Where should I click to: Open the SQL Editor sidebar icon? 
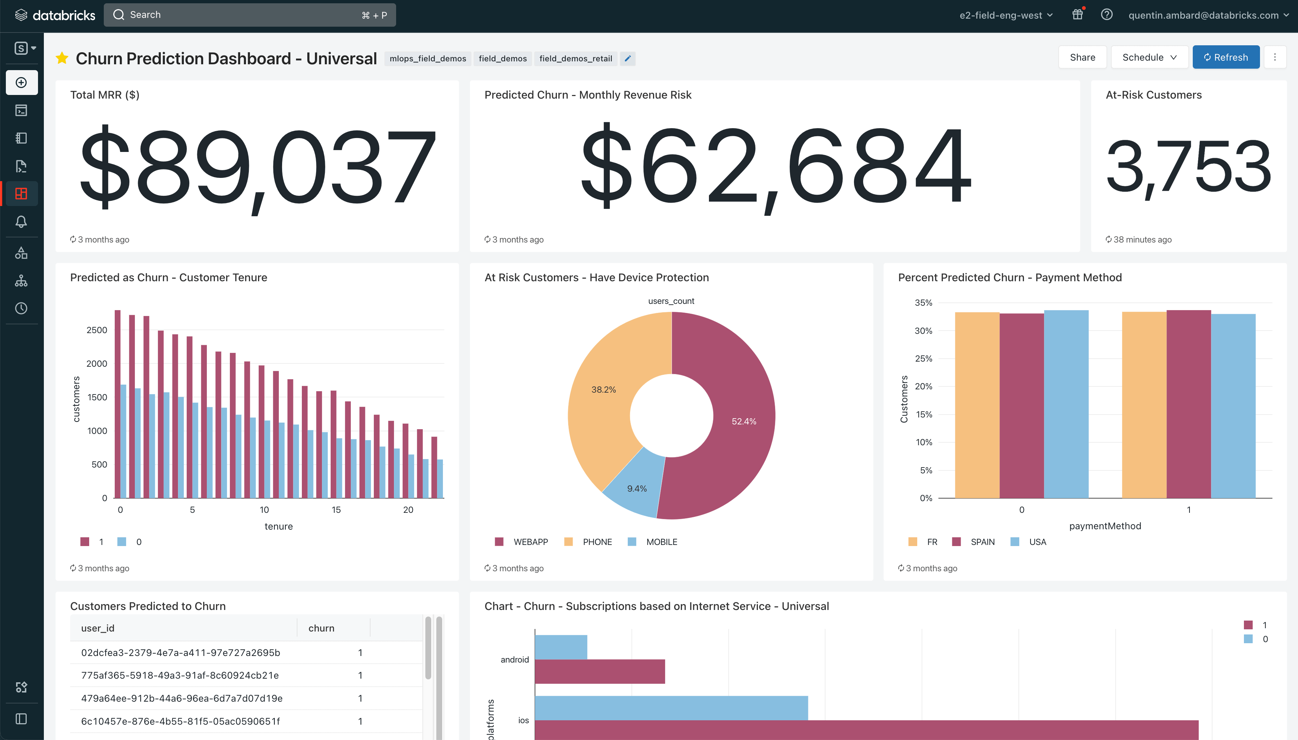(21, 110)
